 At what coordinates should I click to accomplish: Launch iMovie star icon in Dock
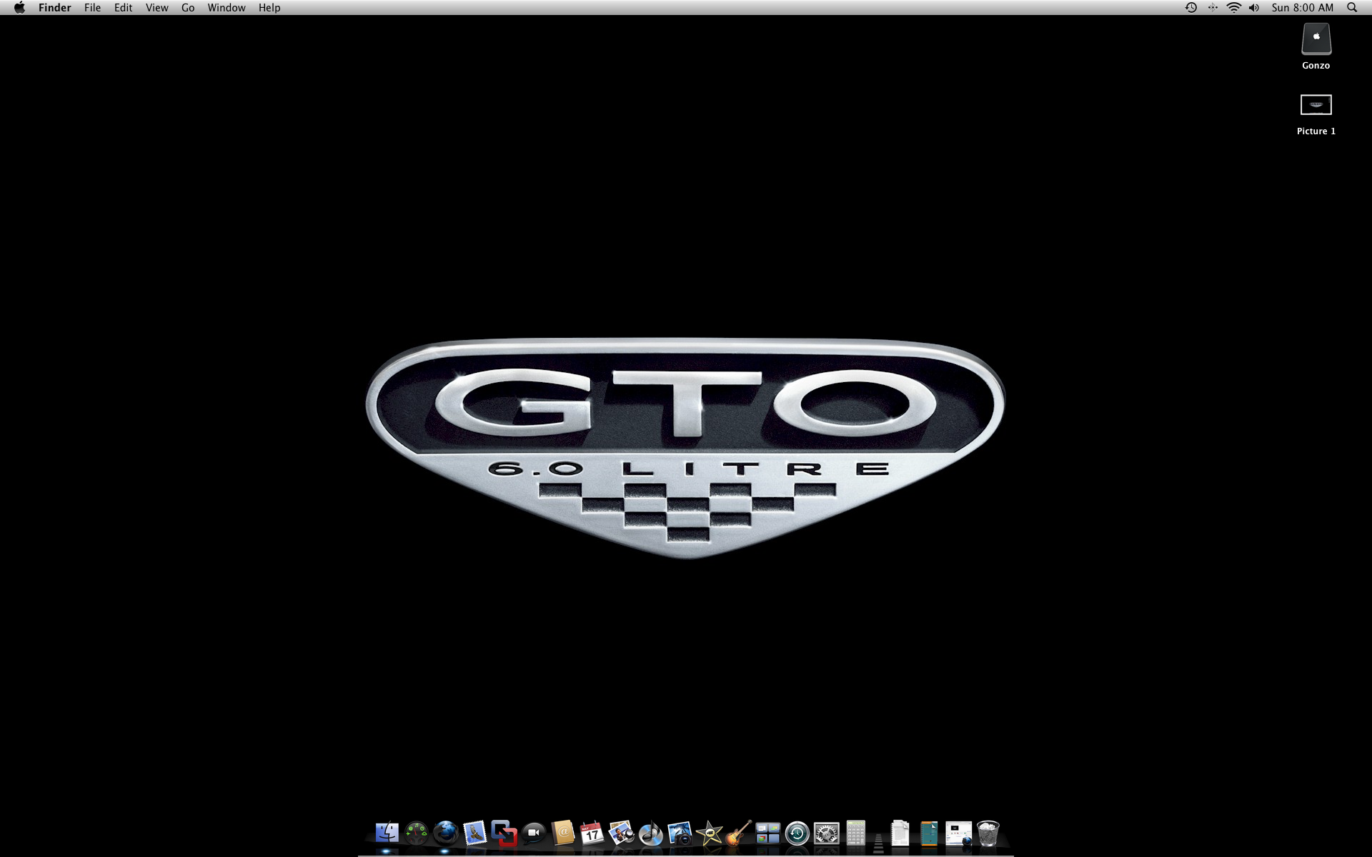point(710,833)
